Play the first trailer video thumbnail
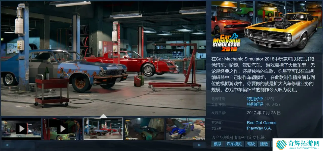Image resolution: width=323 pixels, height=151 pixels. click(x=21, y=129)
